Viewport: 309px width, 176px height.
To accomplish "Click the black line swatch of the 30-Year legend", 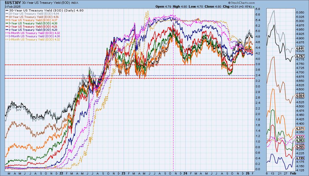I will (x=7, y=10).
